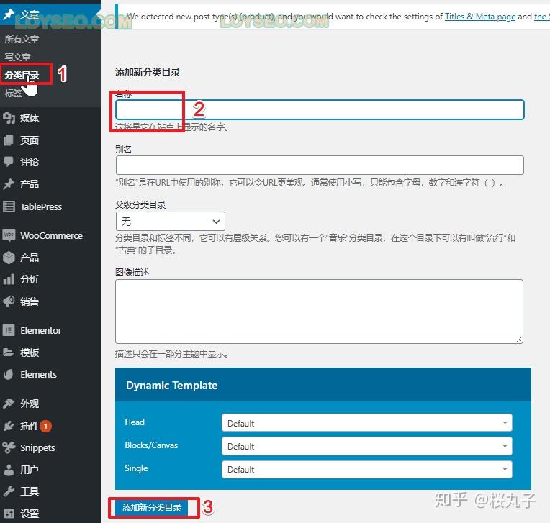Open the 媒体 menu label

click(30, 118)
